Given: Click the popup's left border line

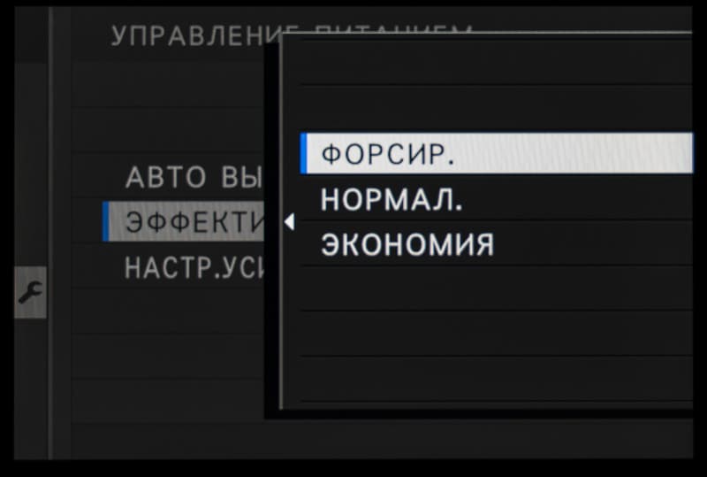Looking at the screenshot, I should click(x=281, y=221).
